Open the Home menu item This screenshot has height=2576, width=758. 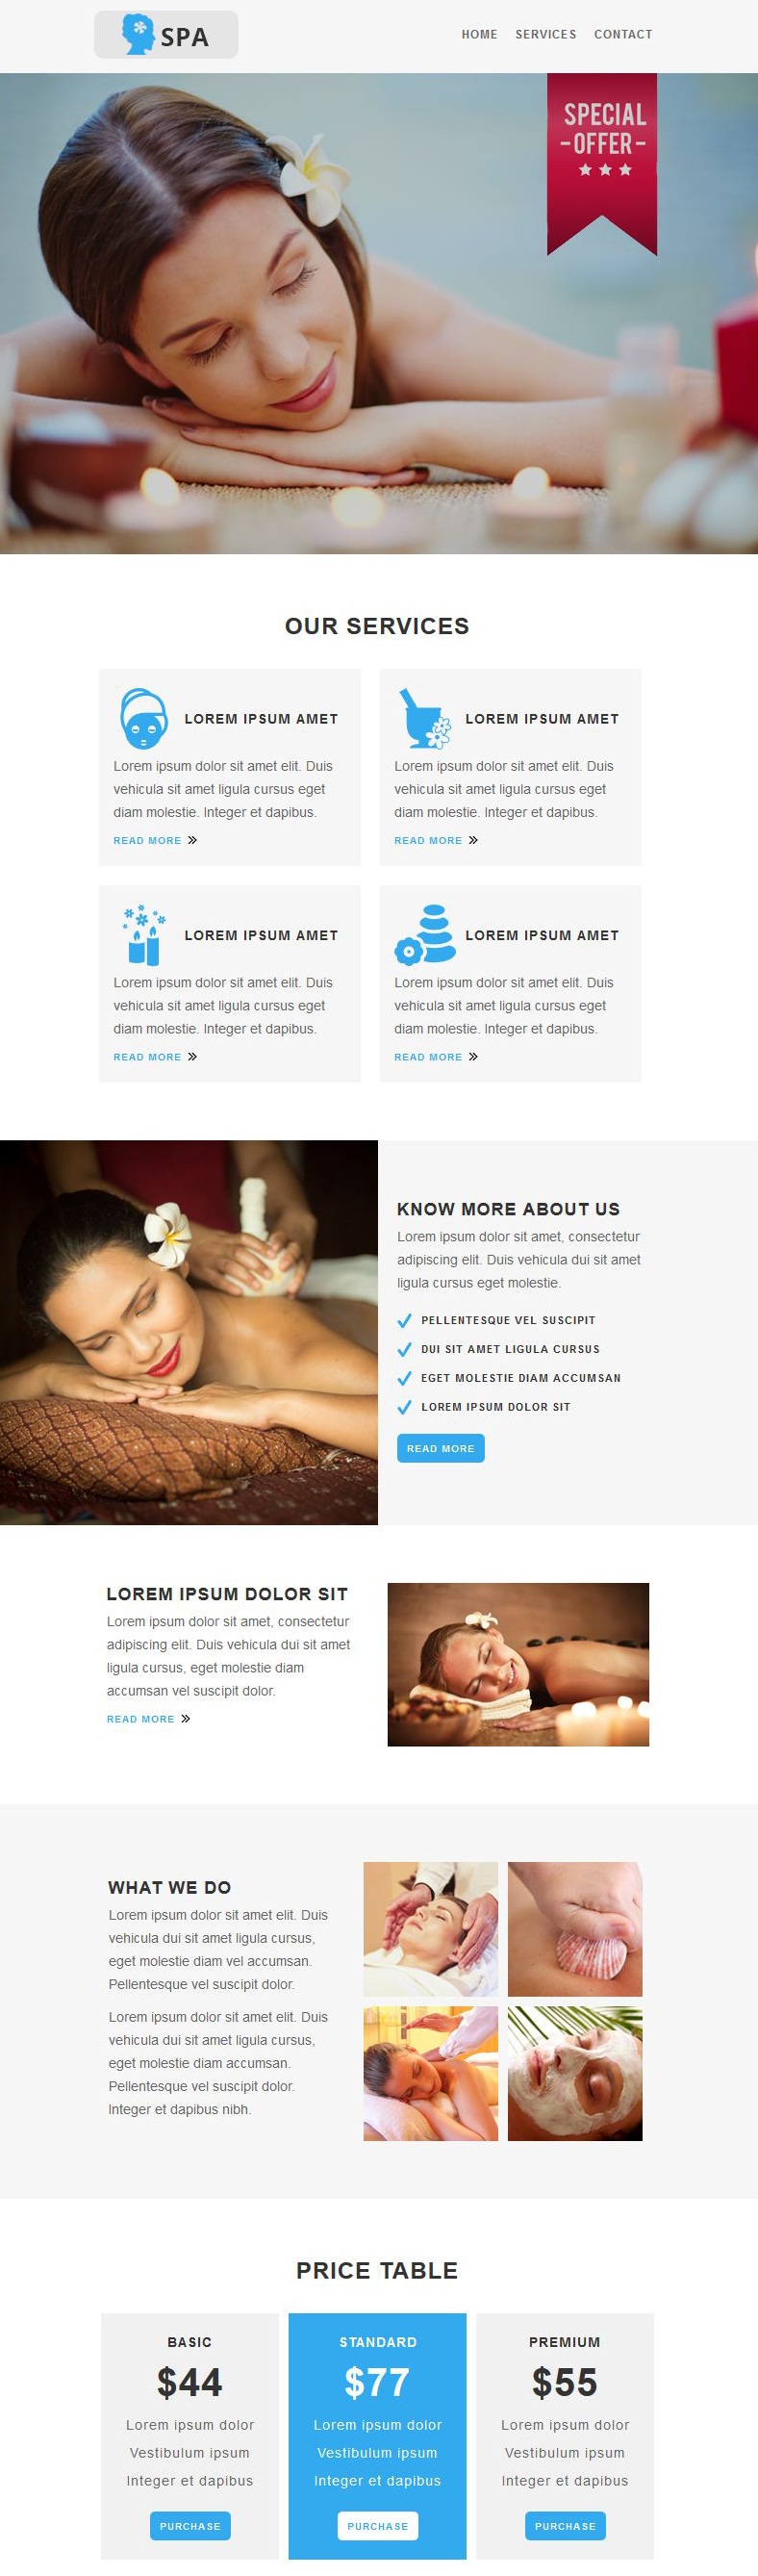point(479,34)
